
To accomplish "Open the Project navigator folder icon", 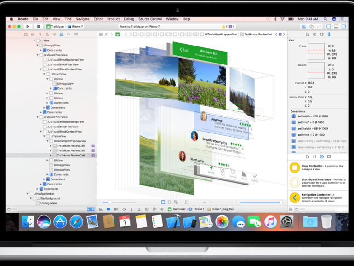I will (x=26, y=35).
